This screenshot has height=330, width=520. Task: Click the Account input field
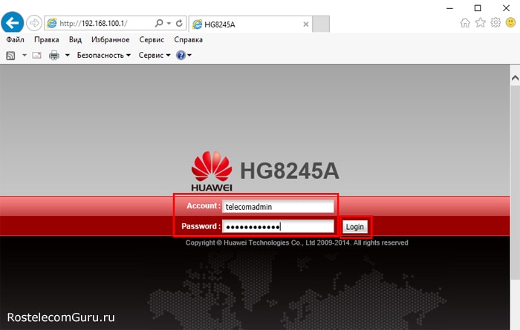(279, 207)
